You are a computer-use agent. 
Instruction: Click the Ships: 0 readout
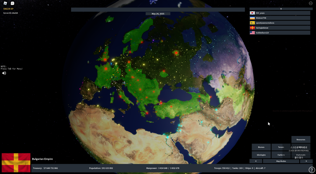point(248,168)
